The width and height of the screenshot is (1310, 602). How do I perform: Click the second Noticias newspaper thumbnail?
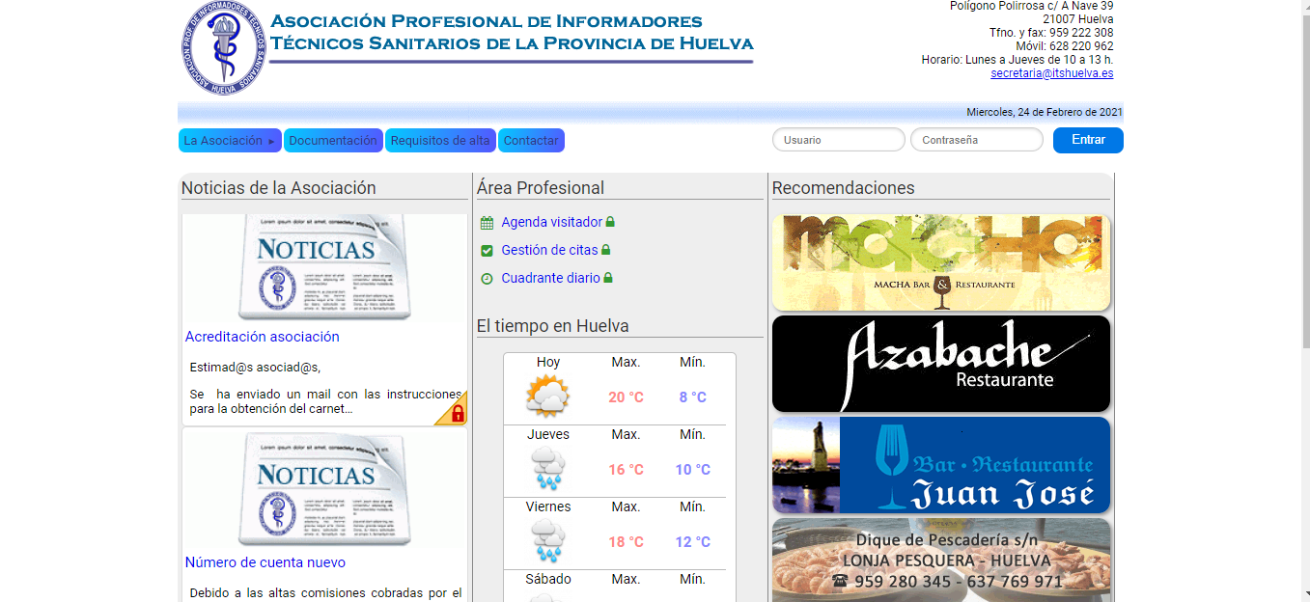pyautogui.click(x=324, y=489)
